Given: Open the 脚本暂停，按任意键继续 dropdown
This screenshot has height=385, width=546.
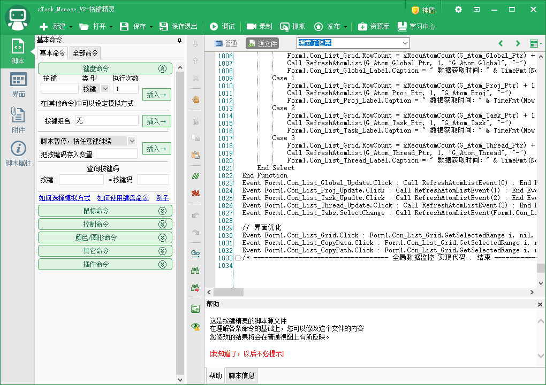Looking at the screenshot, I should (x=132, y=141).
